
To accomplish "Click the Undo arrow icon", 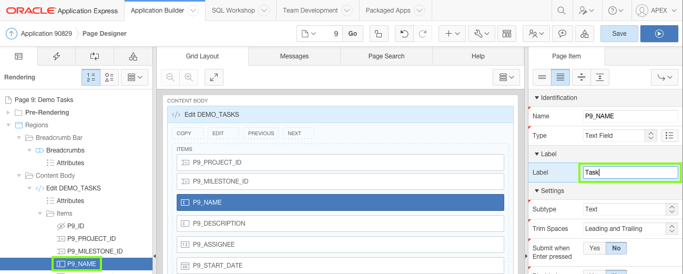I will 404,34.
